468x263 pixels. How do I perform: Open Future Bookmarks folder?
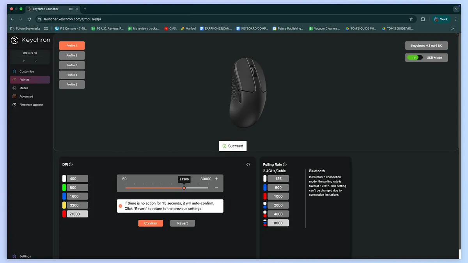25,28
